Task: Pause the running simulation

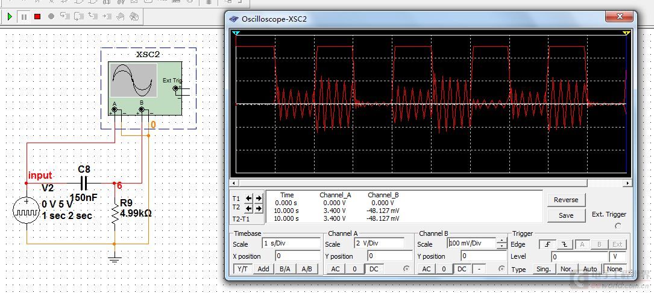Action: click(x=24, y=17)
